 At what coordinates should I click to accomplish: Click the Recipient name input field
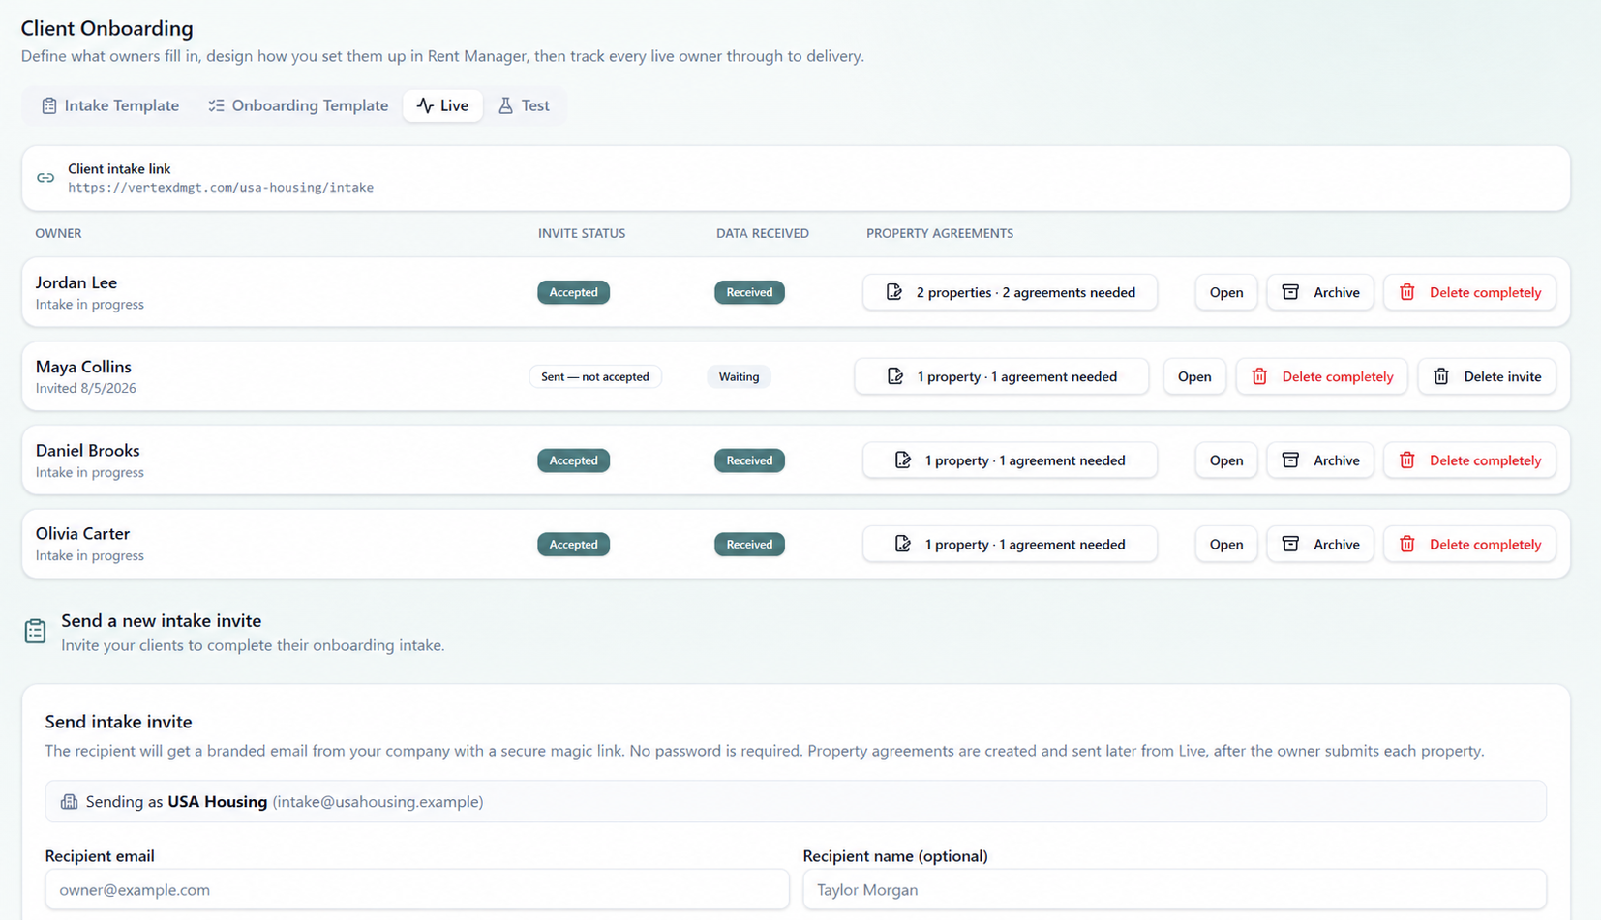click(1174, 889)
